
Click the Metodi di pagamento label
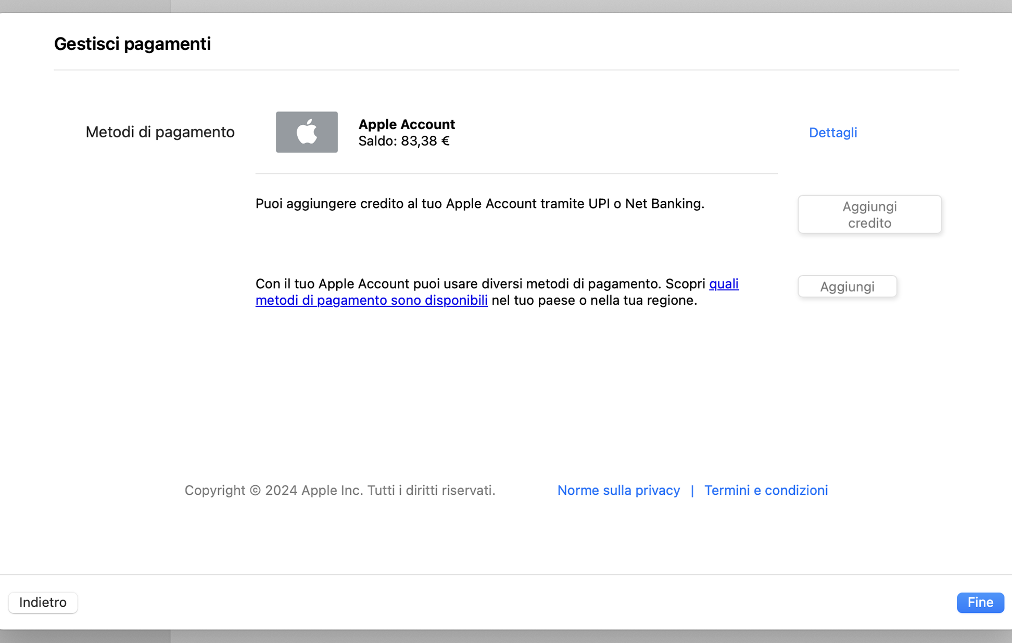pyautogui.click(x=160, y=132)
